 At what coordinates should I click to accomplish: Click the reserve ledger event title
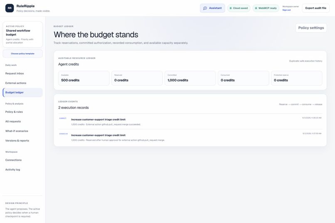[x=98, y=135]
